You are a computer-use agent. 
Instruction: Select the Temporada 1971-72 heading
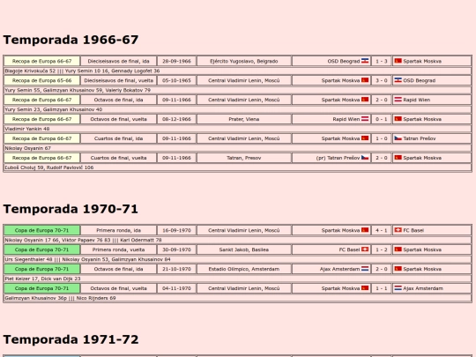pos(71,339)
